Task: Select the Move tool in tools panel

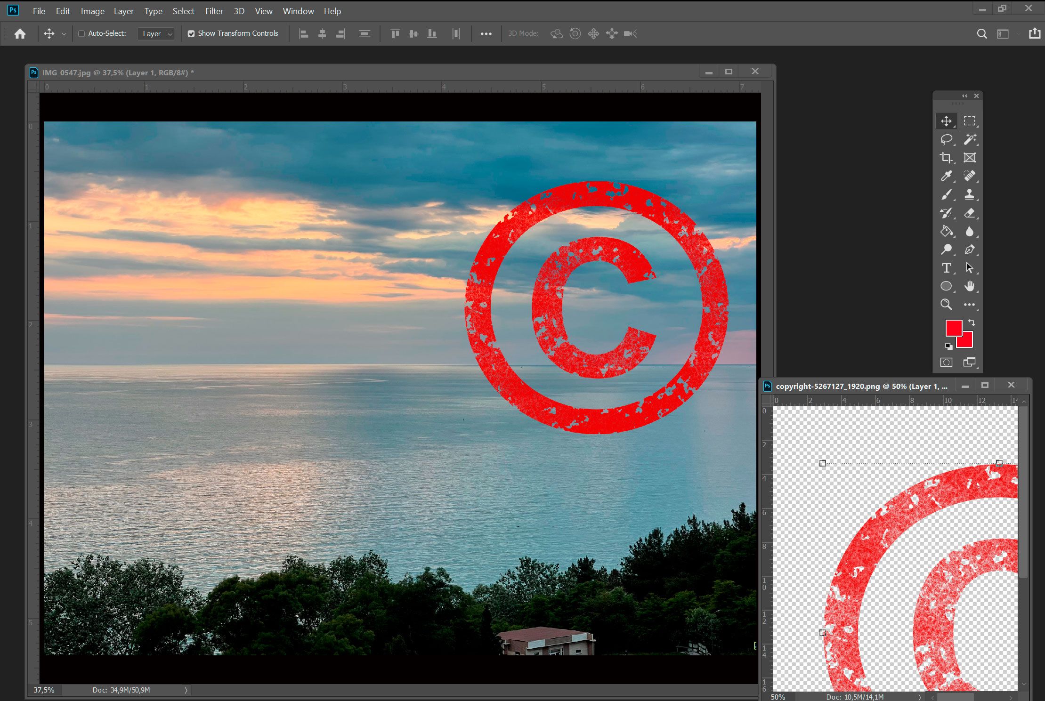Action: pyautogui.click(x=946, y=121)
